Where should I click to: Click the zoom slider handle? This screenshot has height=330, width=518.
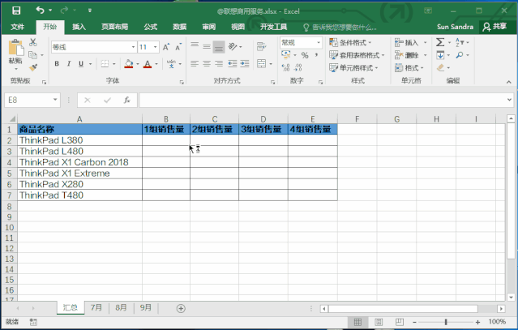[x=446, y=322]
